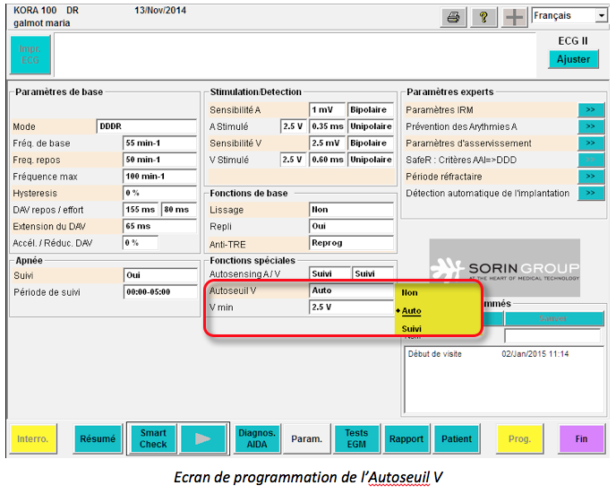Viewport: 616px width, 494px height.
Task: Select Suivi in Autoseuil V list
Action: pyautogui.click(x=411, y=329)
